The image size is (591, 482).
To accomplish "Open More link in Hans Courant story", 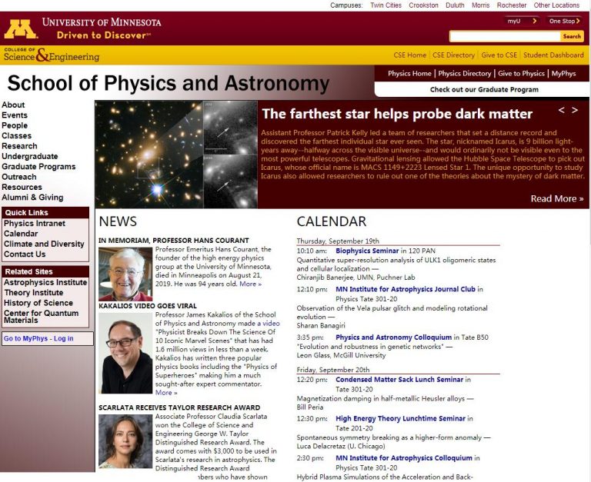I will pos(250,284).
